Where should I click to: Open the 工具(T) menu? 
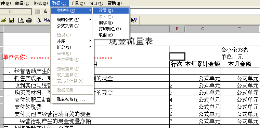tap(77, 3)
